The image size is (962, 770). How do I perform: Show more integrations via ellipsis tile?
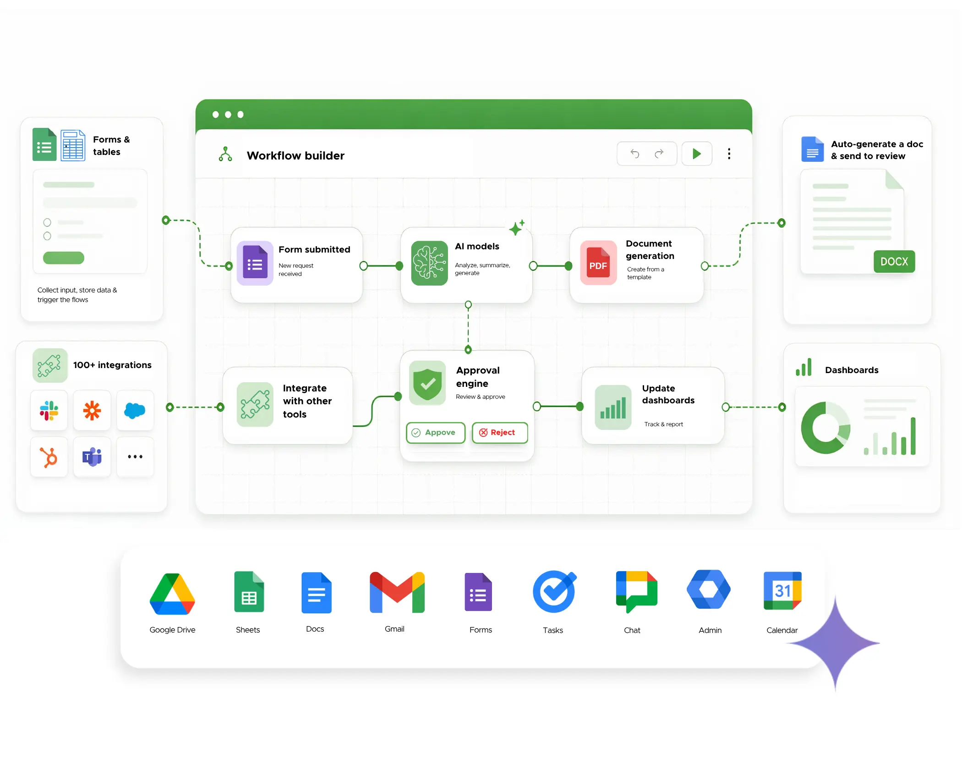click(135, 457)
